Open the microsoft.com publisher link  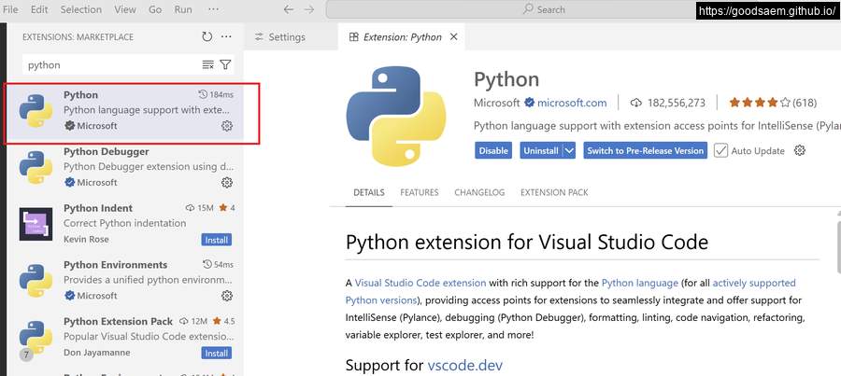[571, 103]
